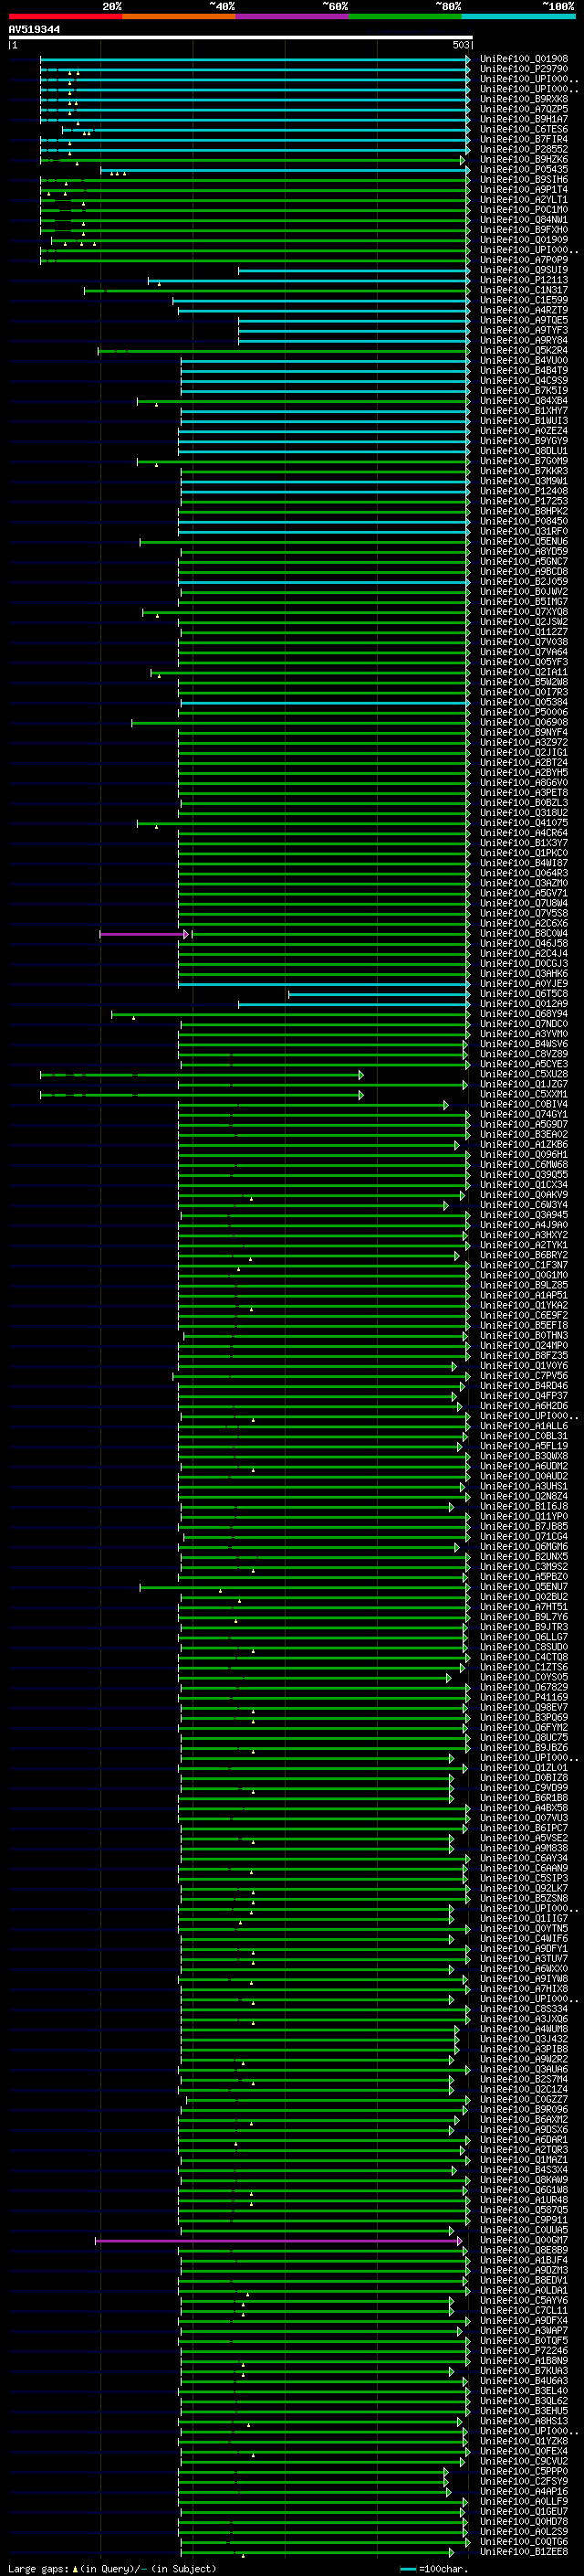Select the UniRef100_B8C0W4 label

click(524, 934)
